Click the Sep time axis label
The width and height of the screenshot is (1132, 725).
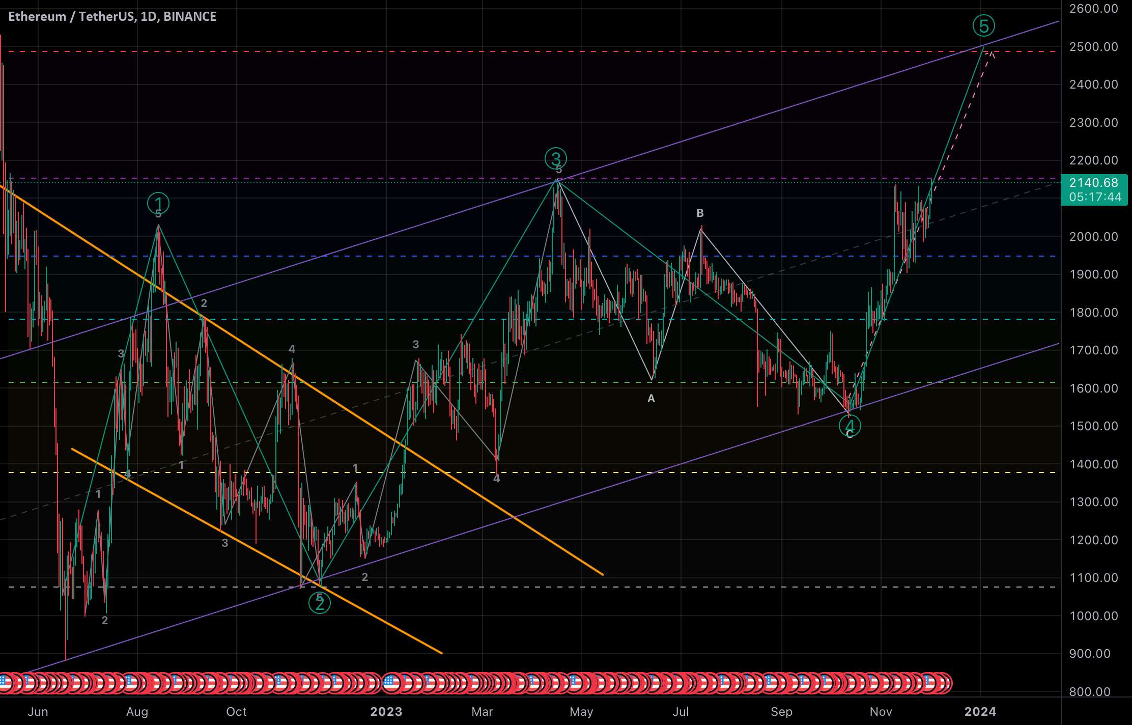click(x=781, y=712)
